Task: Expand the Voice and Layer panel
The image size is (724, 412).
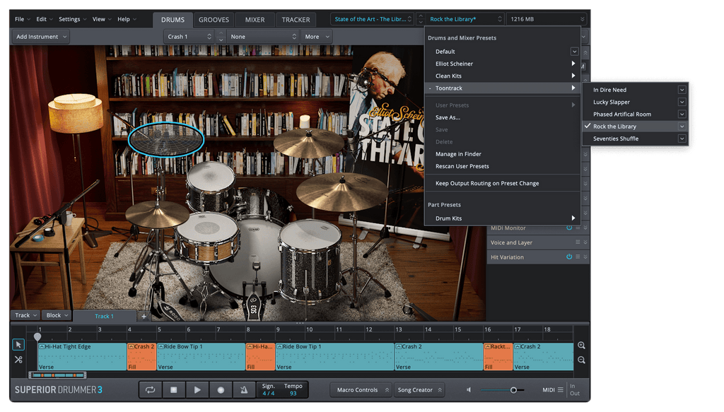Action: pos(585,242)
